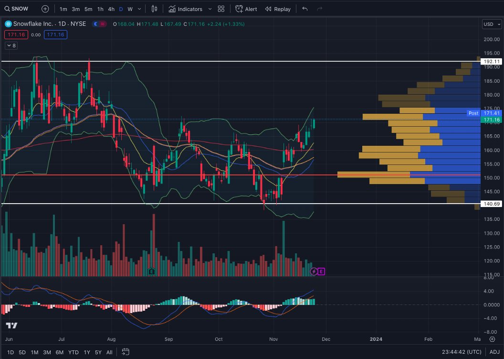Set date range to YTD
The height and width of the screenshot is (359, 504).
tap(73, 352)
